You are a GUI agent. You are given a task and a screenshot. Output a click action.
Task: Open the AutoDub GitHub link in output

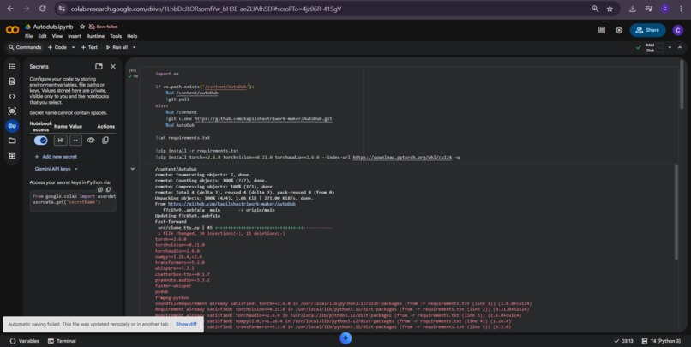[231, 204]
